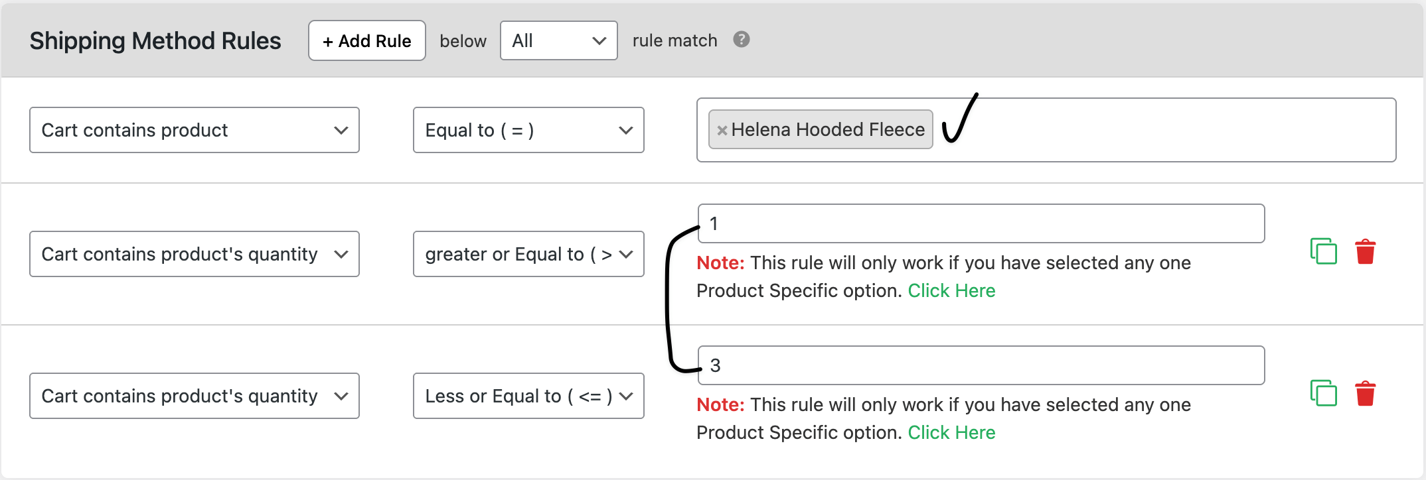The width and height of the screenshot is (1426, 480).
Task: Click the 'rule match' label text
Action: tap(674, 40)
